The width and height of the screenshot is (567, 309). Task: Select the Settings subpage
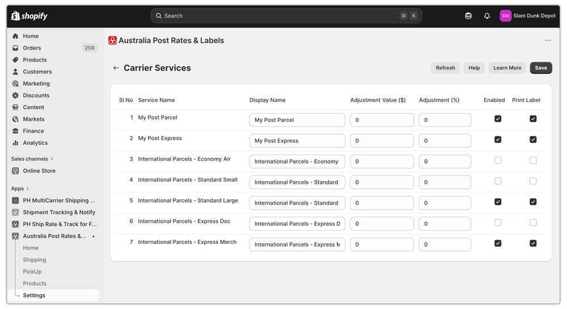[x=54, y=295]
